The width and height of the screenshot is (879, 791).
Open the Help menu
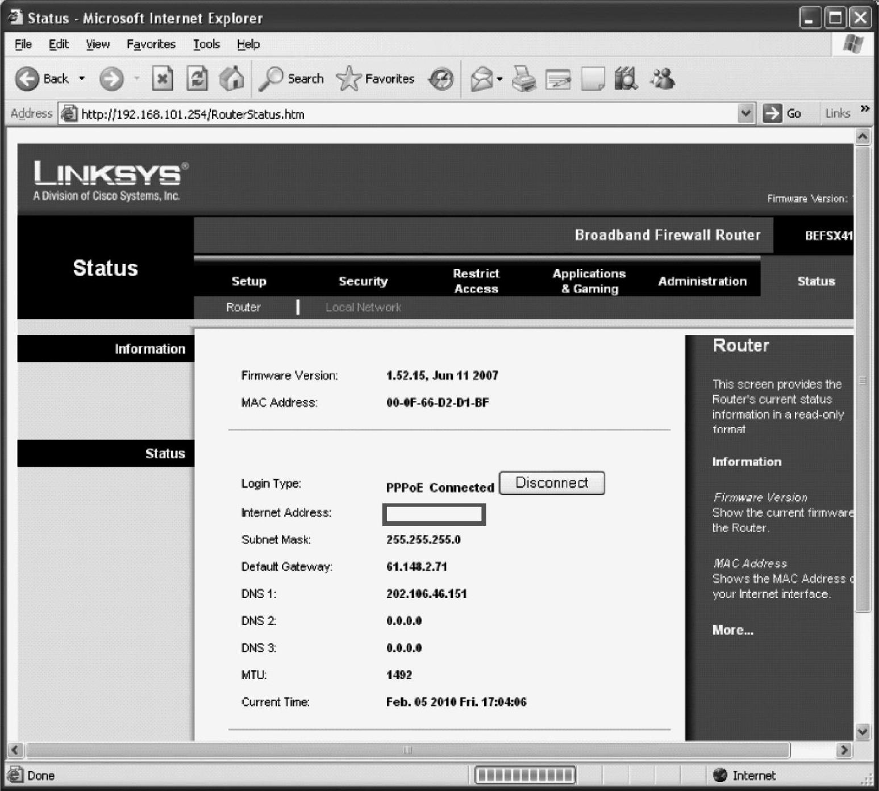(248, 44)
